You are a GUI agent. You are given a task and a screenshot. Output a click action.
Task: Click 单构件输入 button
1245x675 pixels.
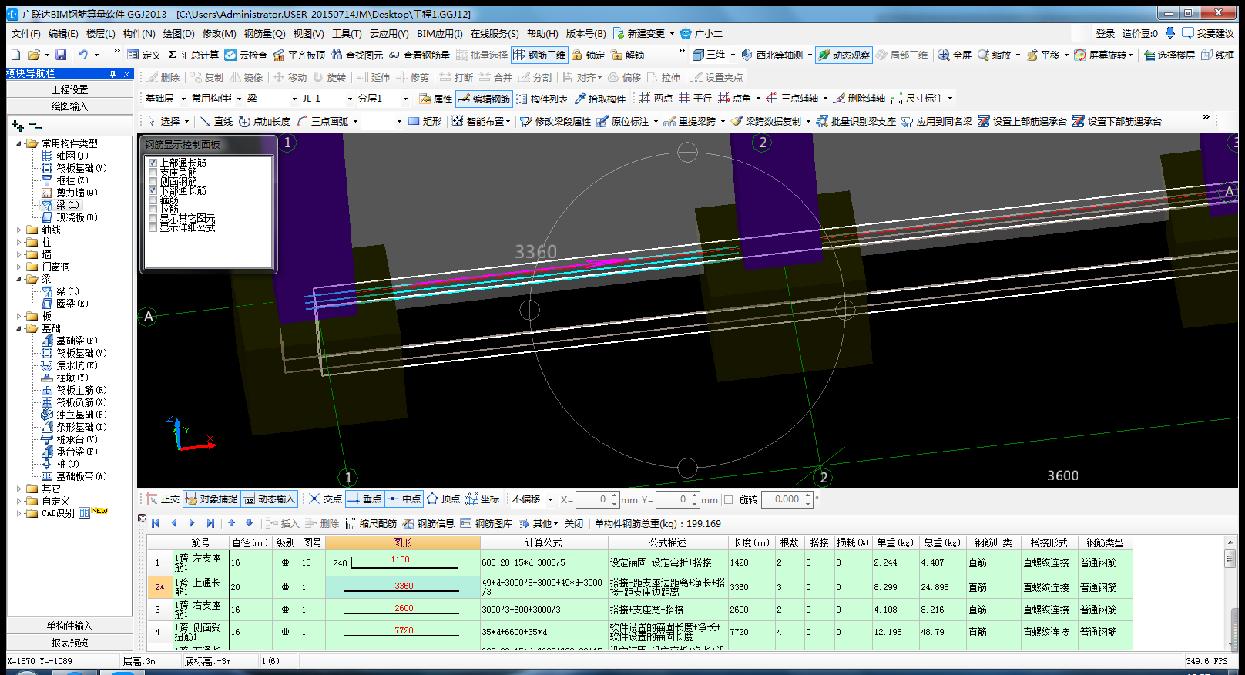(x=69, y=626)
